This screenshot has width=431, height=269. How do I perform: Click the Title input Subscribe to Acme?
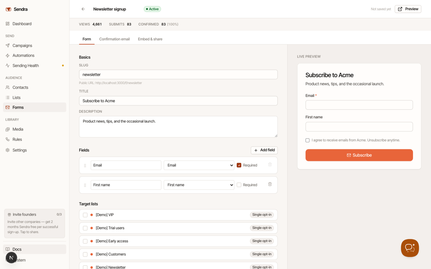click(178, 101)
